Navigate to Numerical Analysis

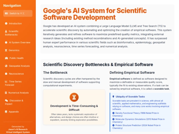tap(18, 93)
